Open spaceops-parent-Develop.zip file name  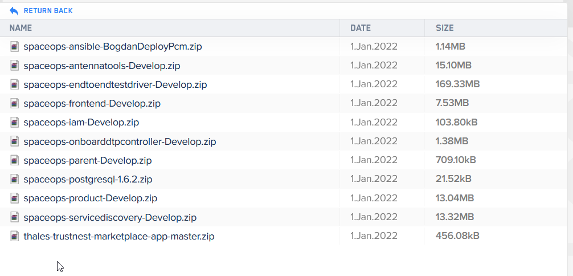pyautogui.click(x=88, y=160)
